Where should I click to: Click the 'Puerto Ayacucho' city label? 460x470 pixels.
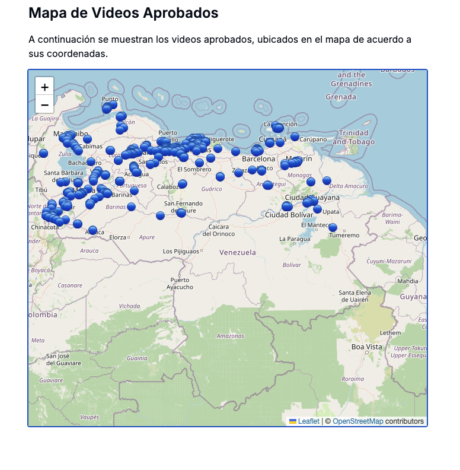pyautogui.click(x=180, y=283)
